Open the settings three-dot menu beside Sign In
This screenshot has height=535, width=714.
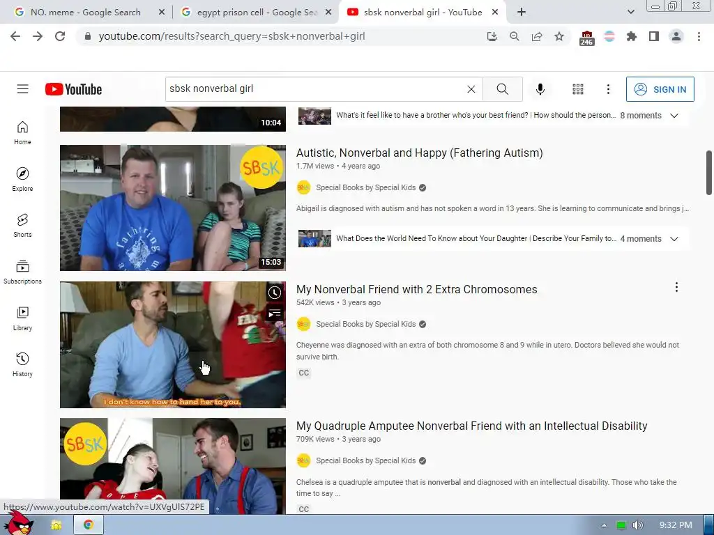[x=608, y=89]
